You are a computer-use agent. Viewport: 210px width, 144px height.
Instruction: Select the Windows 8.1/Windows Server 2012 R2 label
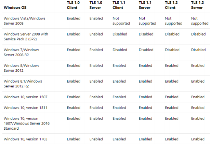tap(23, 84)
